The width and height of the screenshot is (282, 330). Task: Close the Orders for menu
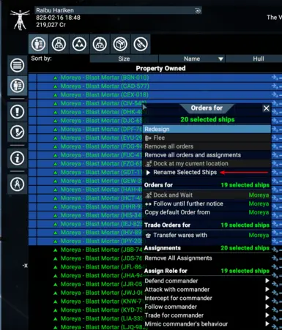click(x=267, y=108)
